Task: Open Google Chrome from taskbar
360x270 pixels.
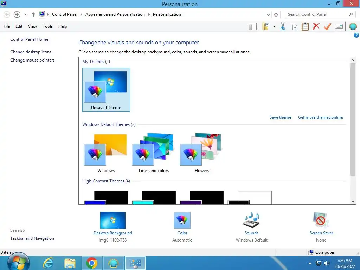Action: click(x=92, y=263)
